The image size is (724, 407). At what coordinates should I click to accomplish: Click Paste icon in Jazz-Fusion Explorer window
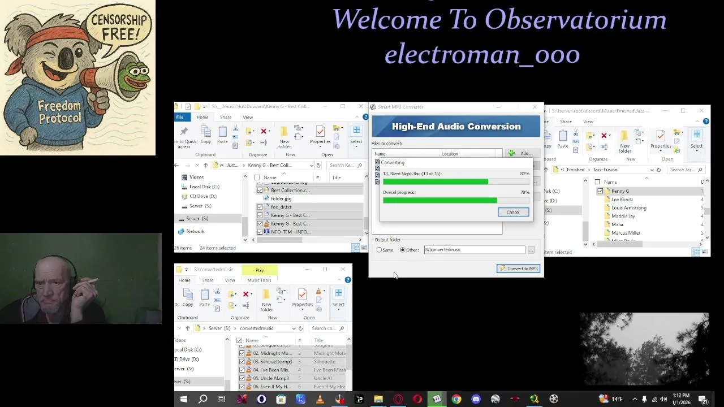563,136
